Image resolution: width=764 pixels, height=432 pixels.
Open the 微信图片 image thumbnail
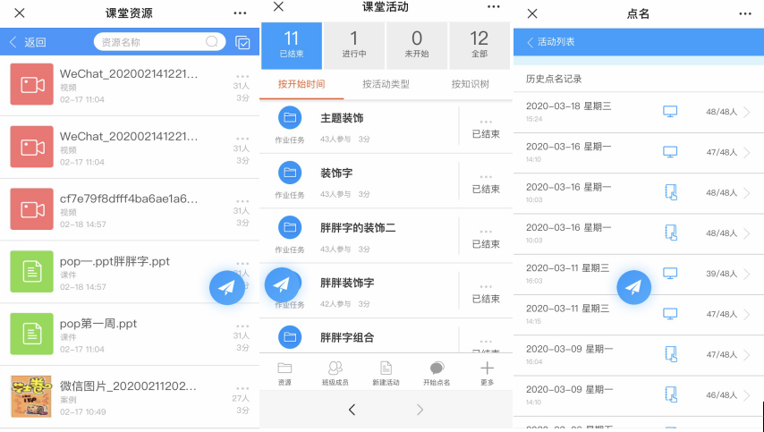point(32,395)
